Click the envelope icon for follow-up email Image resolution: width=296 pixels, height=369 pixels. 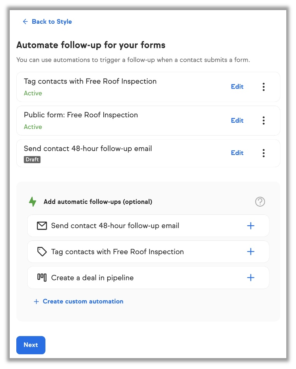pyautogui.click(x=42, y=226)
